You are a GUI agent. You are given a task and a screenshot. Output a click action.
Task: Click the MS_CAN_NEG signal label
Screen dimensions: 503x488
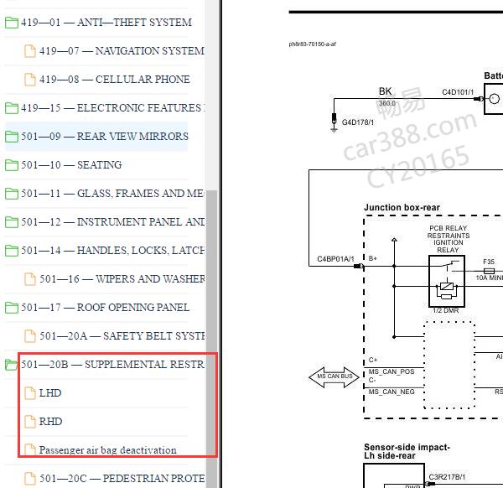pyautogui.click(x=392, y=392)
